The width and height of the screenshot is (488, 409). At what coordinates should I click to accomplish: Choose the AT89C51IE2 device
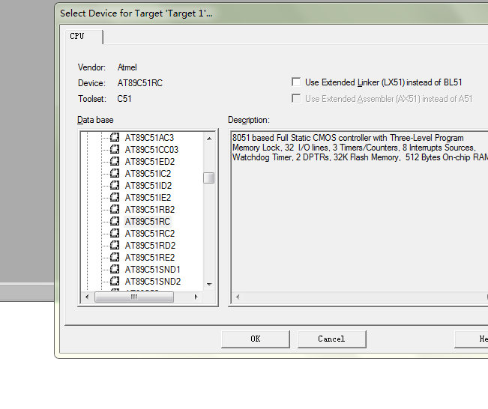(148, 198)
